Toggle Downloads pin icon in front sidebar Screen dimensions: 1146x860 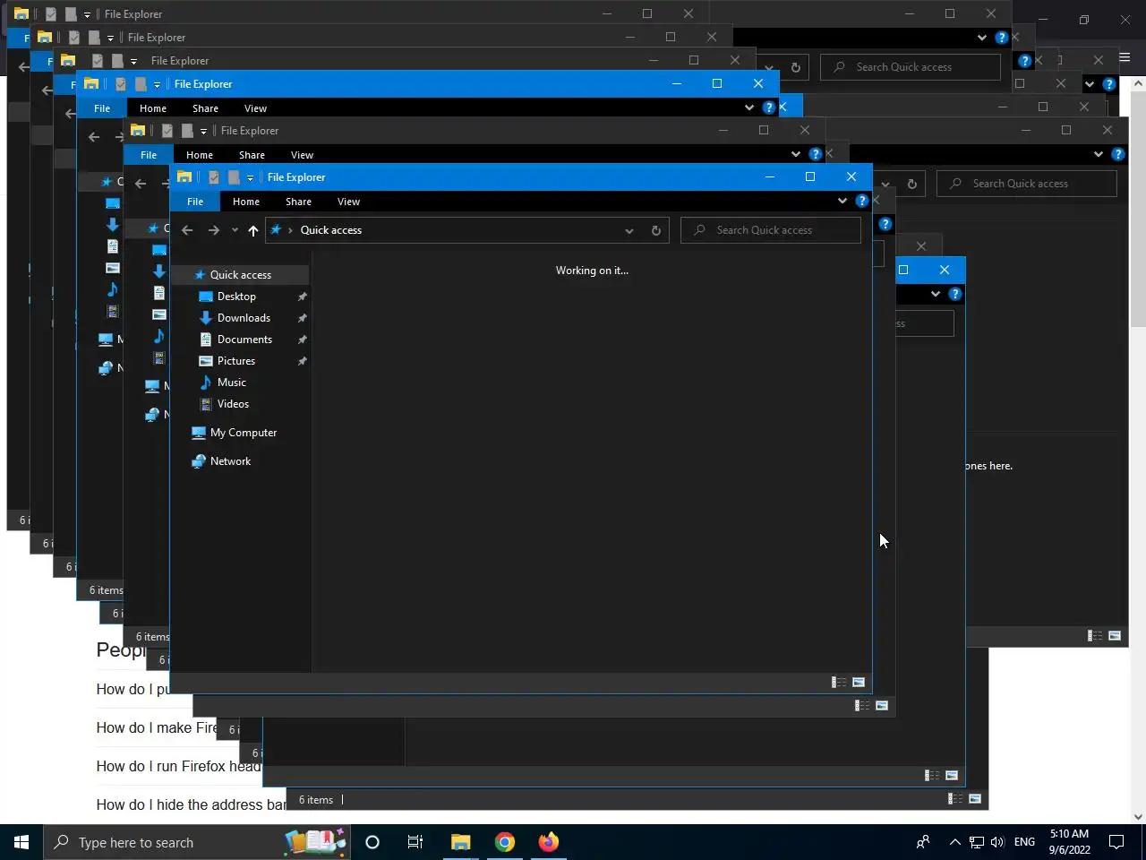302,318
